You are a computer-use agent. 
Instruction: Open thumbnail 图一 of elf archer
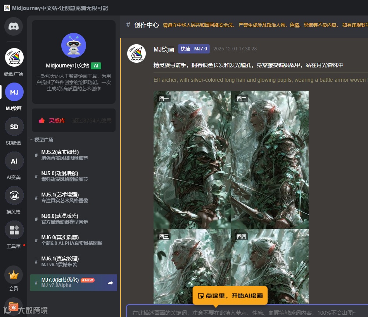(192, 160)
